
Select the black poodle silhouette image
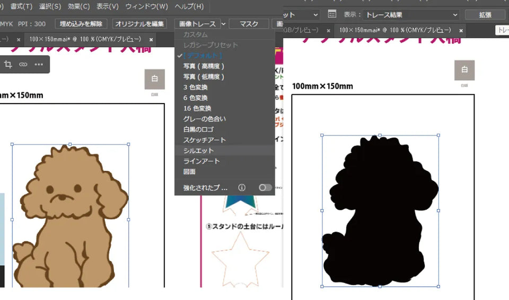(380, 212)
